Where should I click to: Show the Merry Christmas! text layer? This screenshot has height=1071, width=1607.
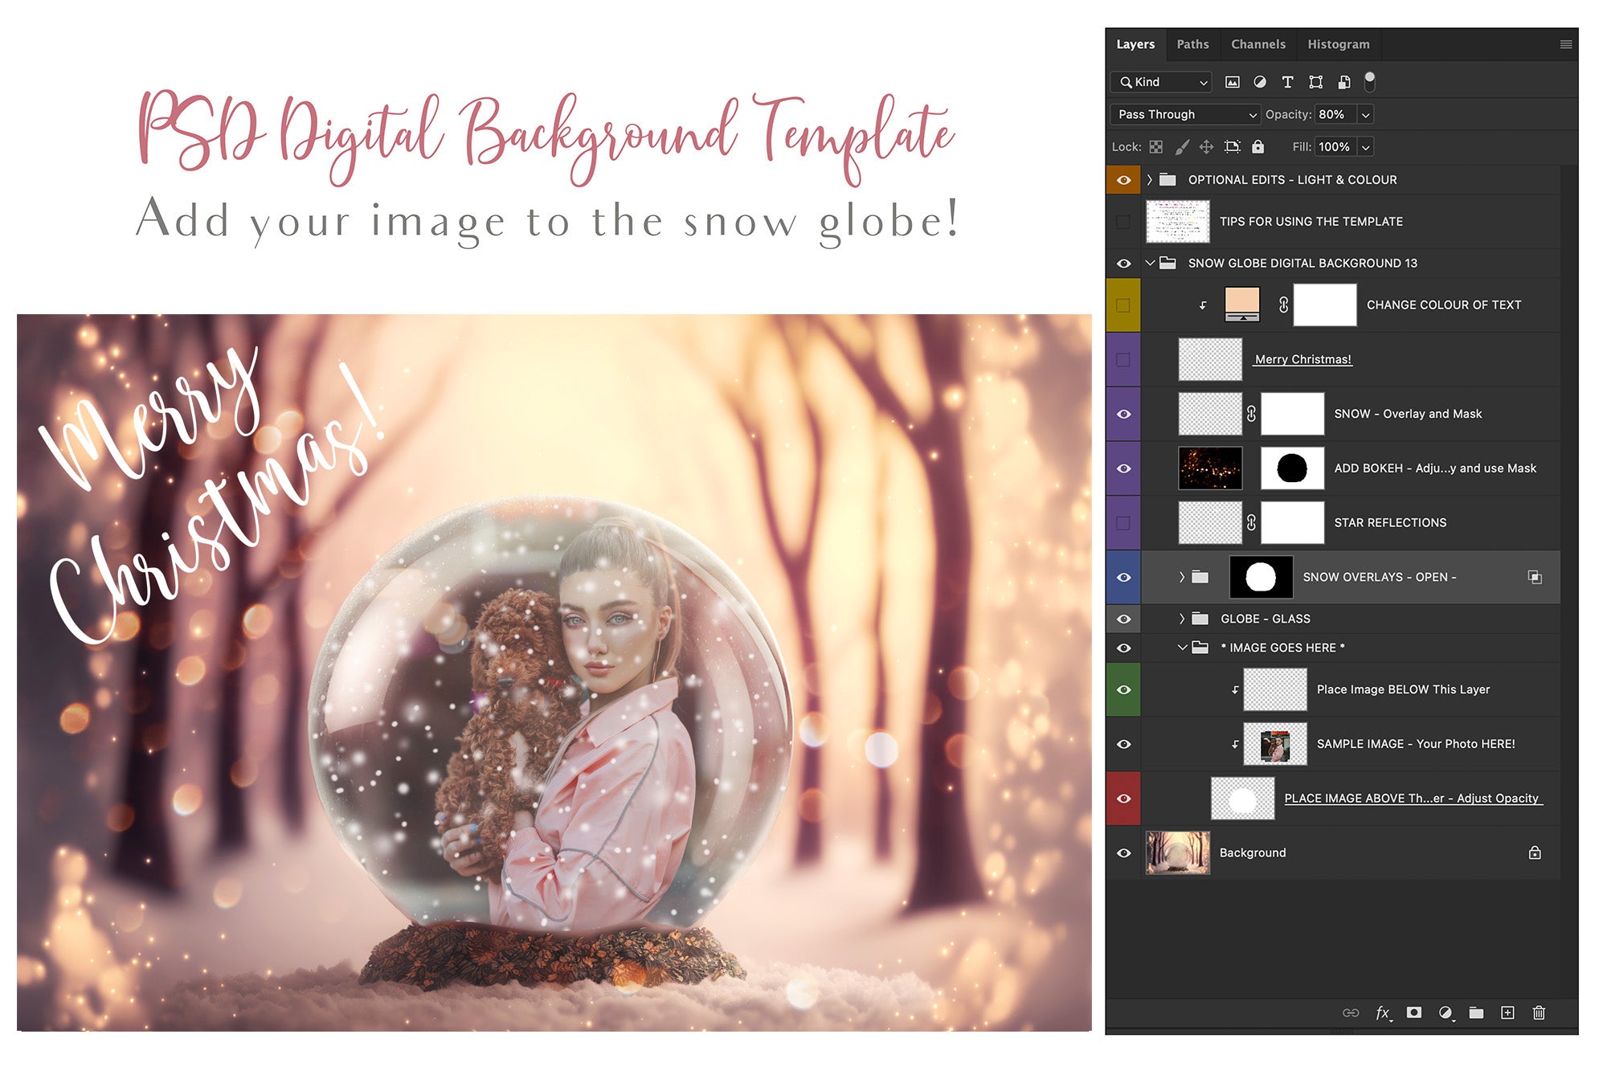(1124, 359)
